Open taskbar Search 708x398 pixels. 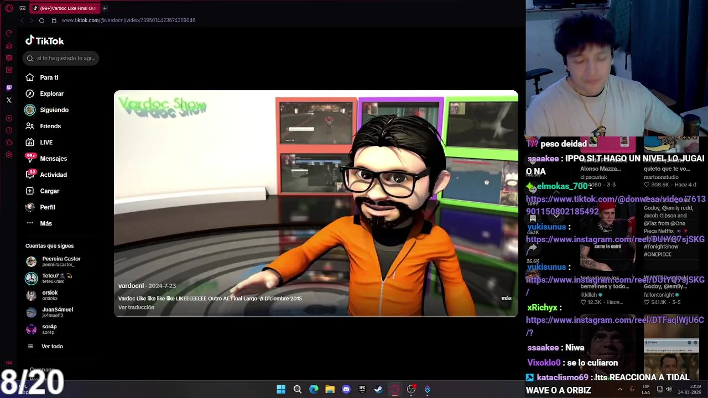coord(297,390)
